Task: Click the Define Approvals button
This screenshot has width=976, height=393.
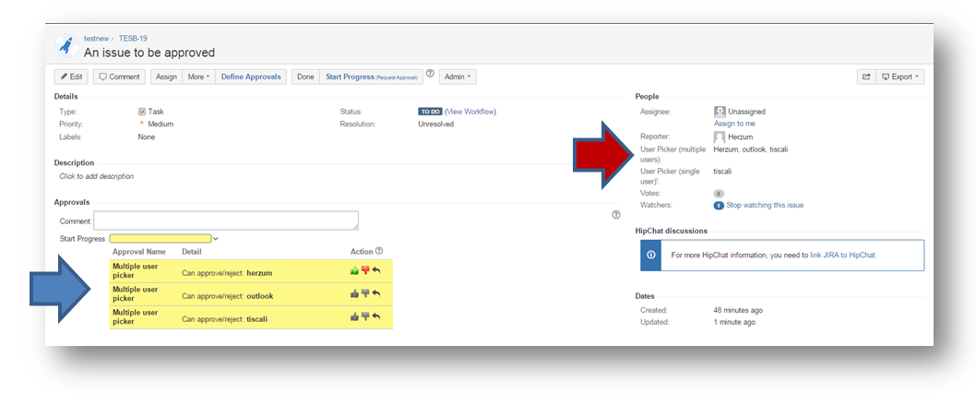Action: 251,77
